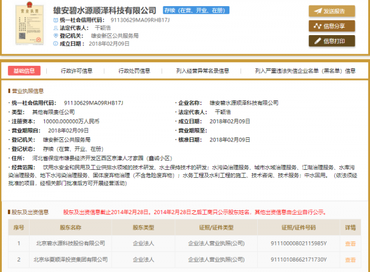The image size is (370, 272).
Task: Click the 股东类型 column header
Action: pos(143,228)
